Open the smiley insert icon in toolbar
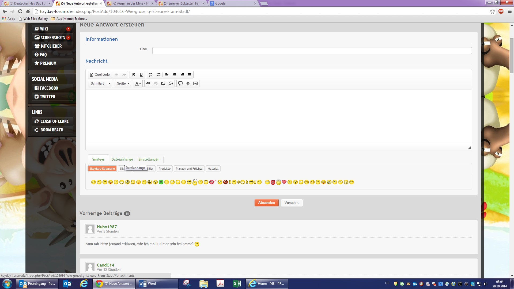This screenshot has width=514, height=289. coord(171,83)
